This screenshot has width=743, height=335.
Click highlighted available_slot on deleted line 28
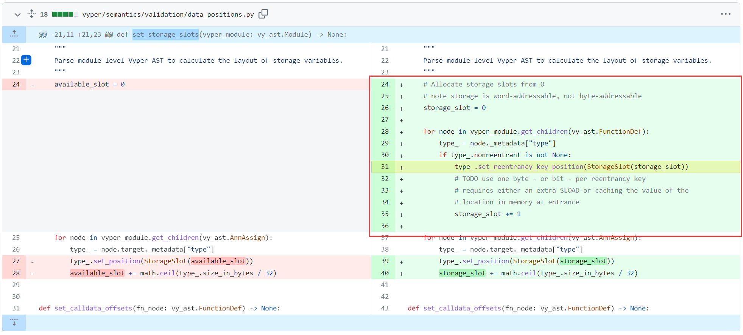coord(97,273)
